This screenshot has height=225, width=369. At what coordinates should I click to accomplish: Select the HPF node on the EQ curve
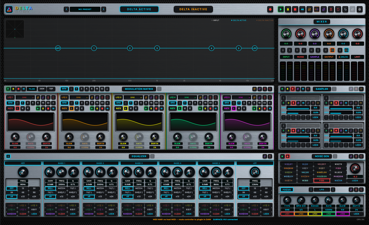click(58, 48)
